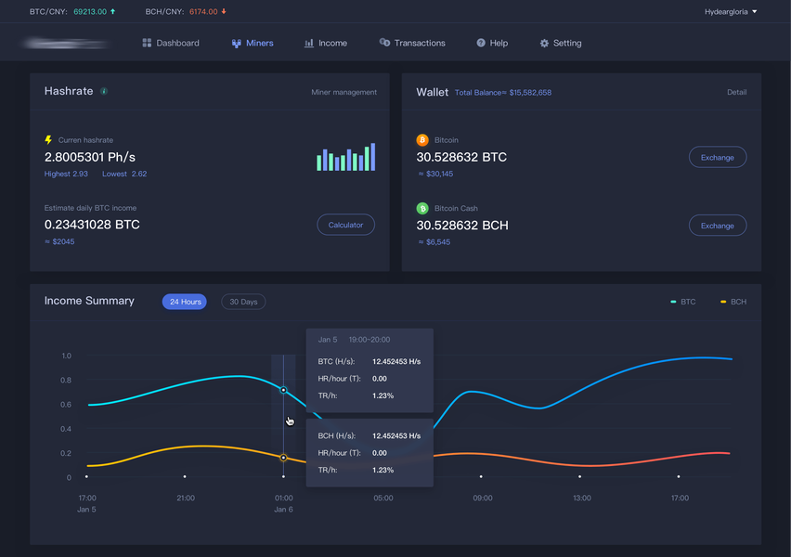The width and height of the screenshot is (791, 557).
Task: Click the ≈ $6,545 value
Action: [434, 242]
